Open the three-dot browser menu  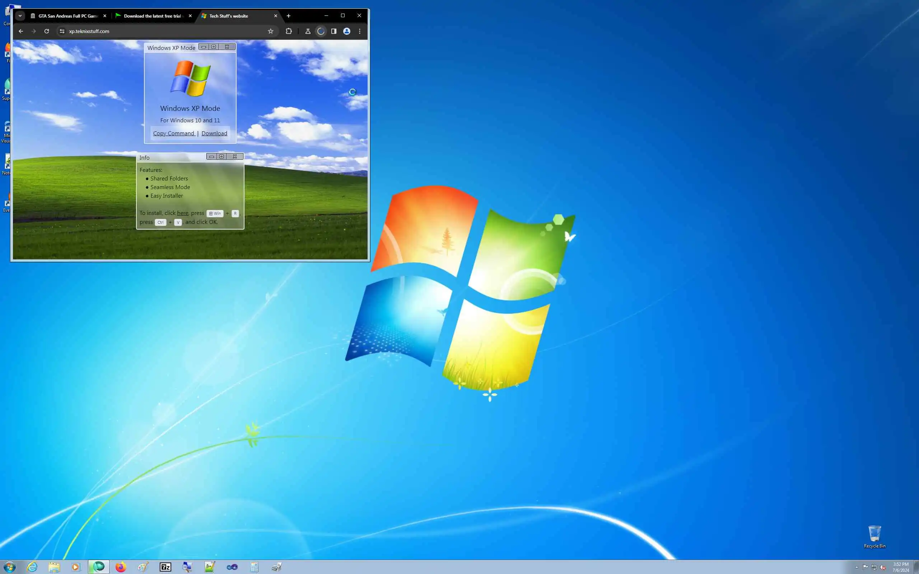360,31
